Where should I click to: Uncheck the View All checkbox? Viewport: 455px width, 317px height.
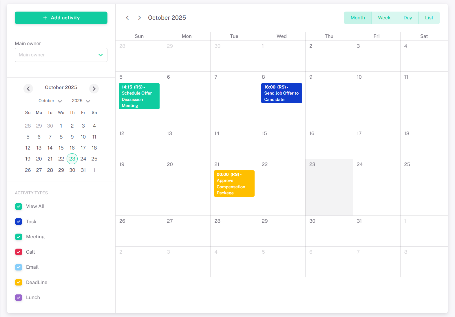coord(19,207)
